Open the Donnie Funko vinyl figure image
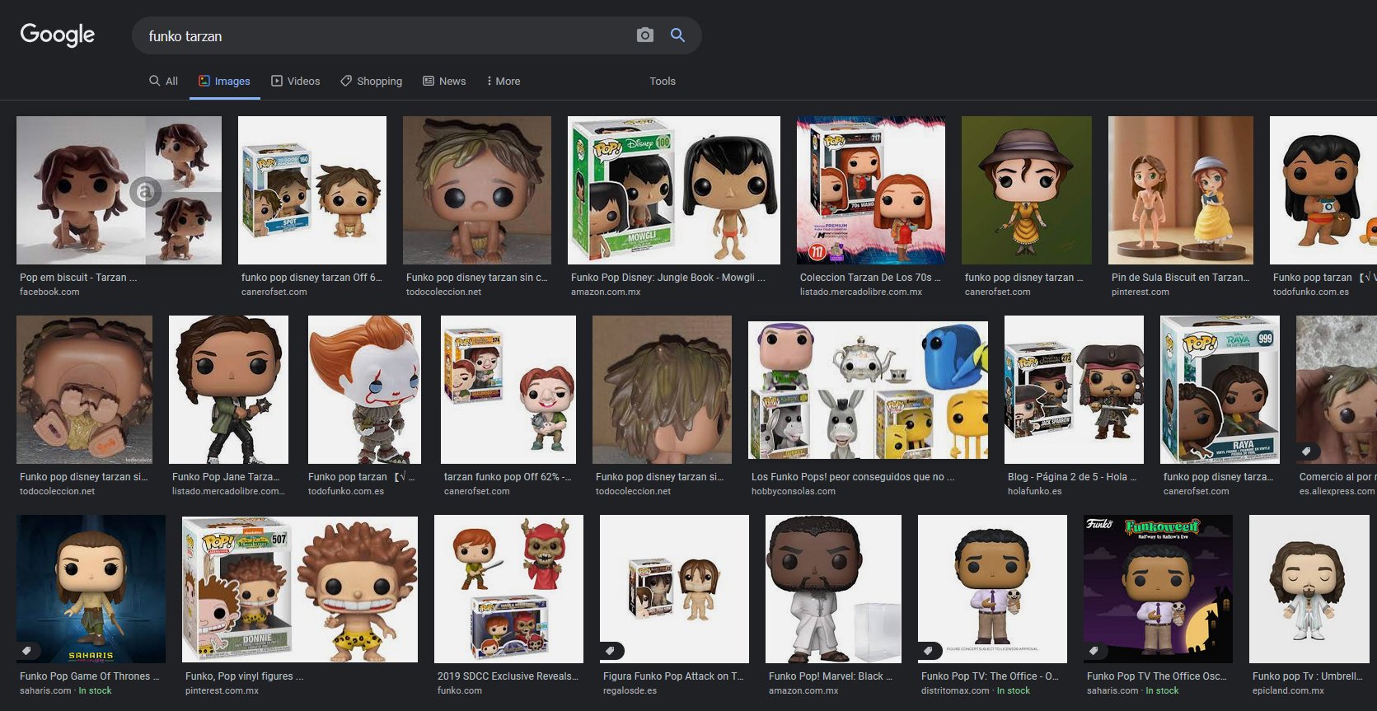The width and height of the screenshot is (1377, 711). [x=300, y=589]
